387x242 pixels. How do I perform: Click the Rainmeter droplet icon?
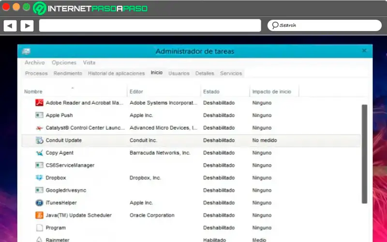(39, 240)
